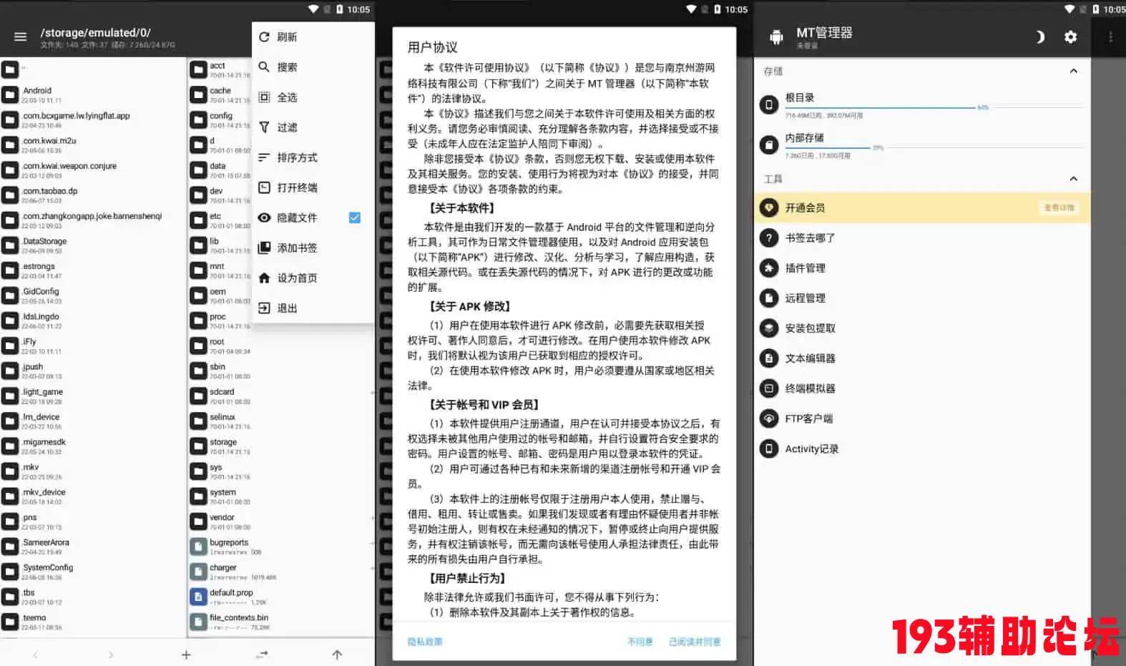Collapse the 存储 section chevron
Viewport: 1126px width, 666px height.
1073,71
